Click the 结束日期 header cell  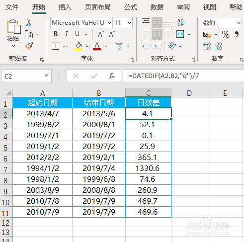coord(99,103)
